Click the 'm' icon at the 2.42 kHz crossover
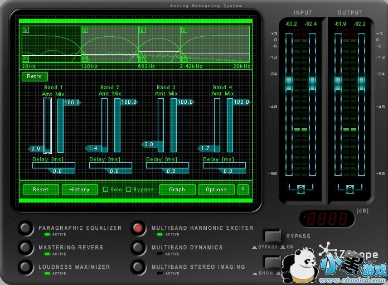Viewport: 388px width, 285px height. pos(184,59)
